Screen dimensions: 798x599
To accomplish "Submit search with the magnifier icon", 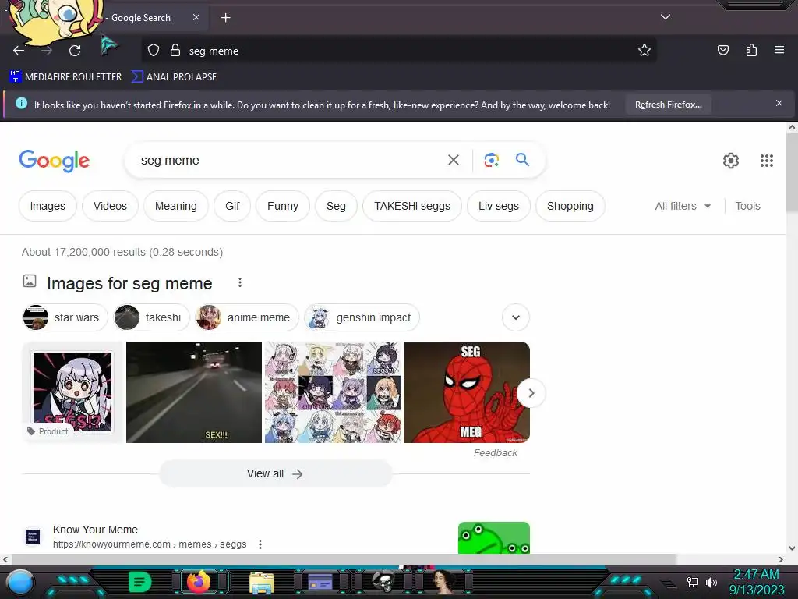I will 522,160.
